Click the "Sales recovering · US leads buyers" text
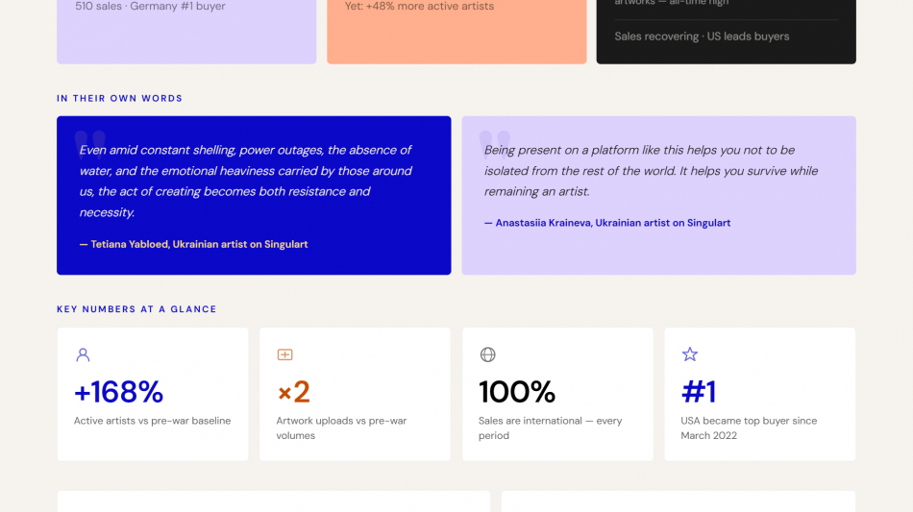This screenshot has height=512, width=913. (702, 37)
